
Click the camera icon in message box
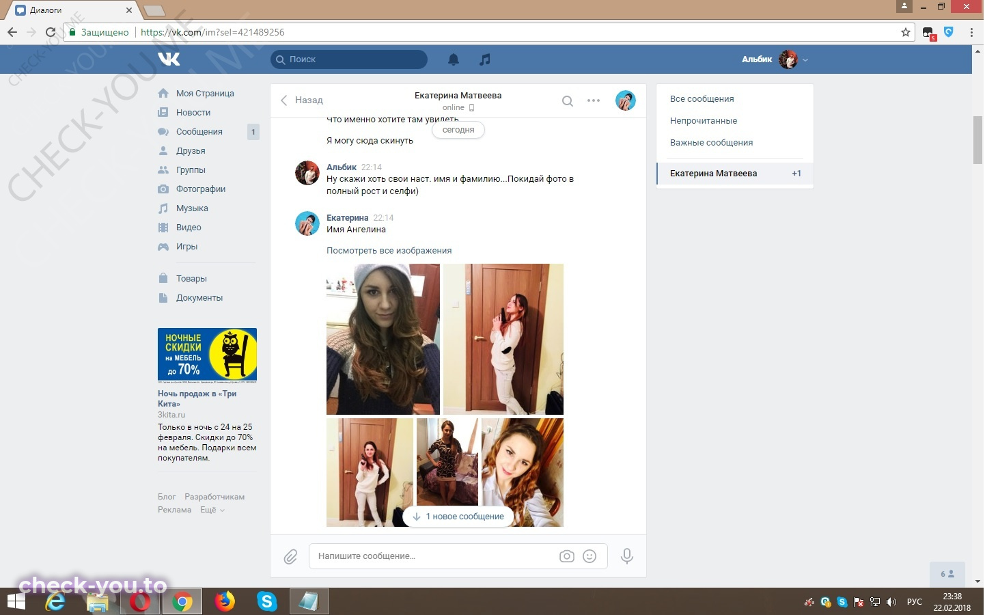coord(567,556)
